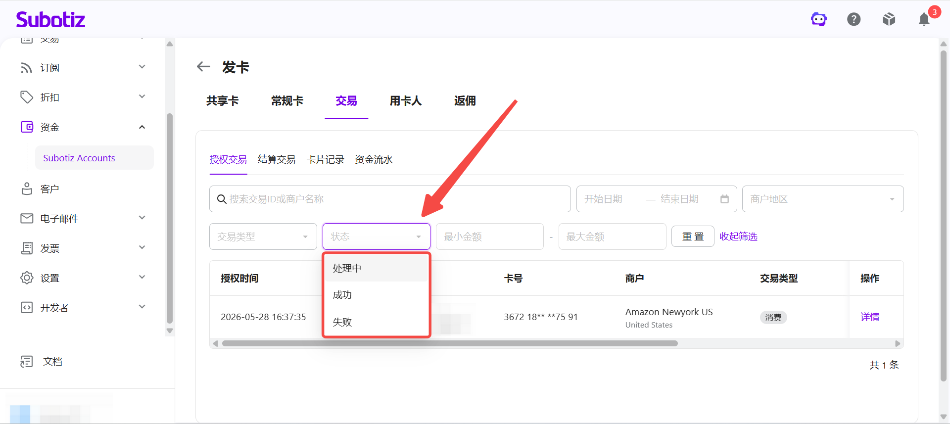The height and width of the screenshot is (424, 950).
Task: Click the sidebar vertical scrollbar
Action: click(x=170, y=218)
